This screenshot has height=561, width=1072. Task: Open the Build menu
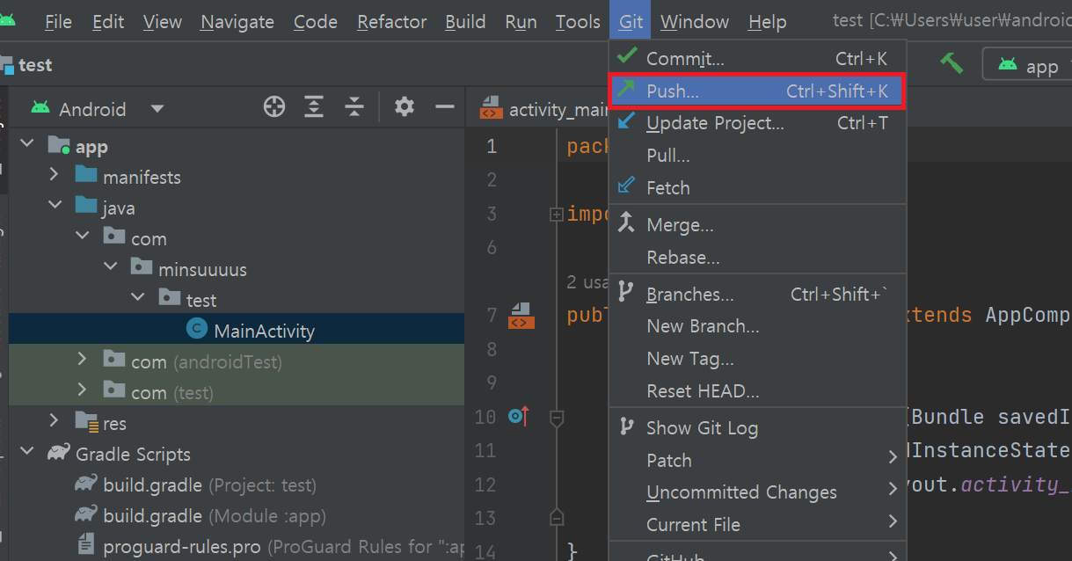coord(465,22)
